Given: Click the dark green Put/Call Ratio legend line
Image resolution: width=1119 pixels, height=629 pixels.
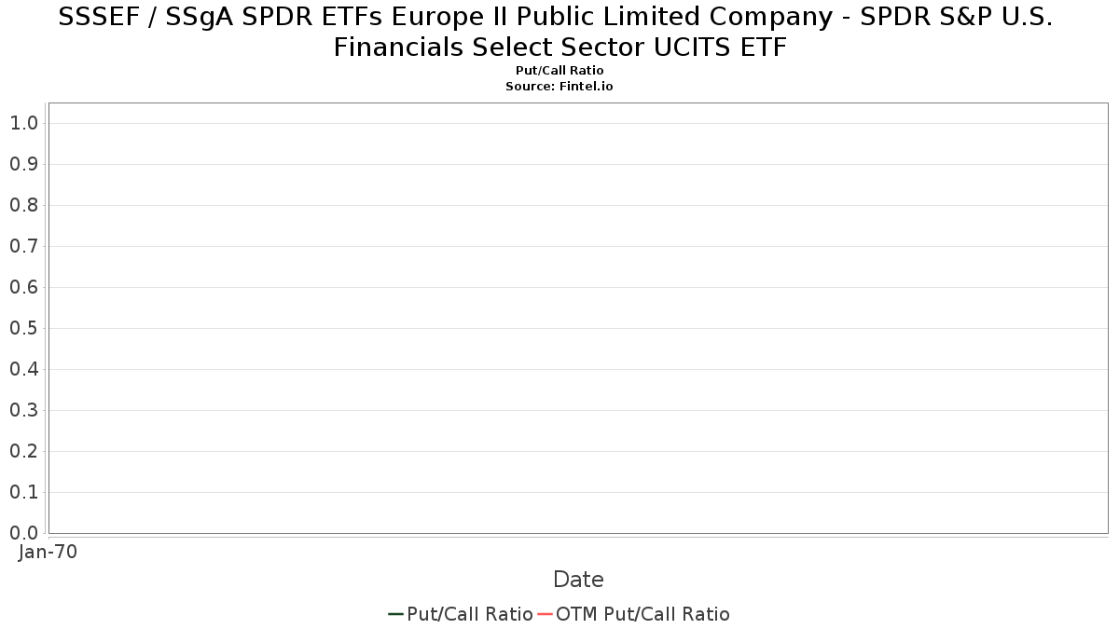Looking at the screenshot, I should 395,614.
